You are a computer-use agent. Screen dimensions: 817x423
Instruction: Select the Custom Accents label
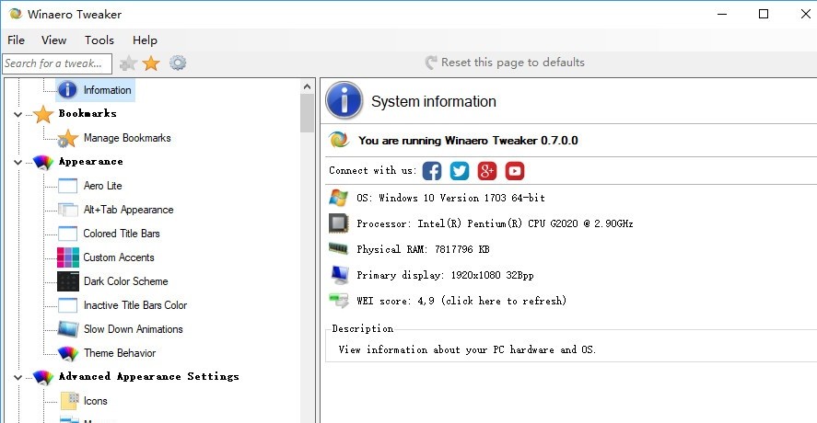click(119, 257)
